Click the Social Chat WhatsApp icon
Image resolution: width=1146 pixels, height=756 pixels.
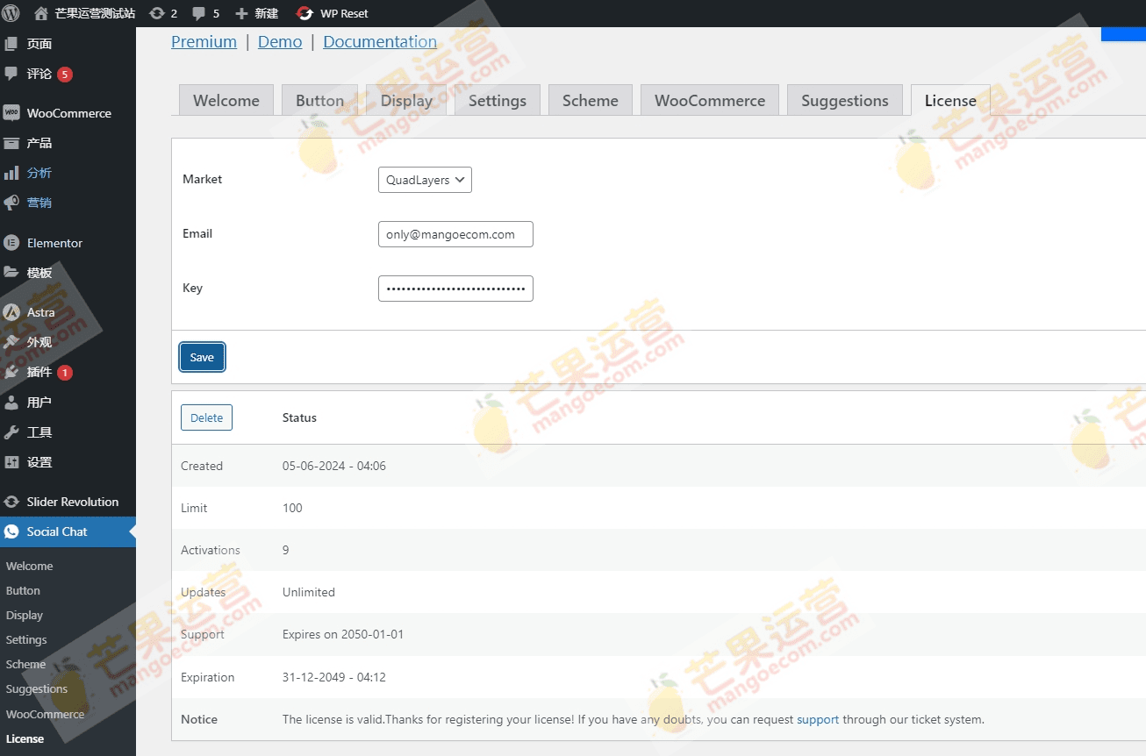(x=11, y=531)
